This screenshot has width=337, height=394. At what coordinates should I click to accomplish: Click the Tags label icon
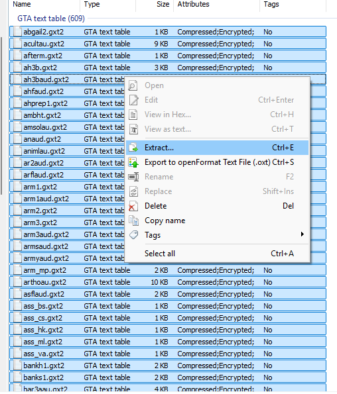[x=133, y=235]
